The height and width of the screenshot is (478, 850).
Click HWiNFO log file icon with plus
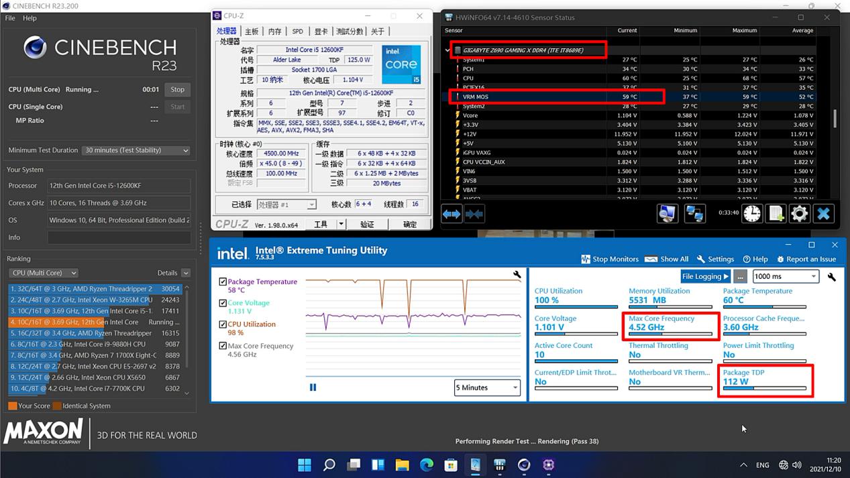point(776,214)
